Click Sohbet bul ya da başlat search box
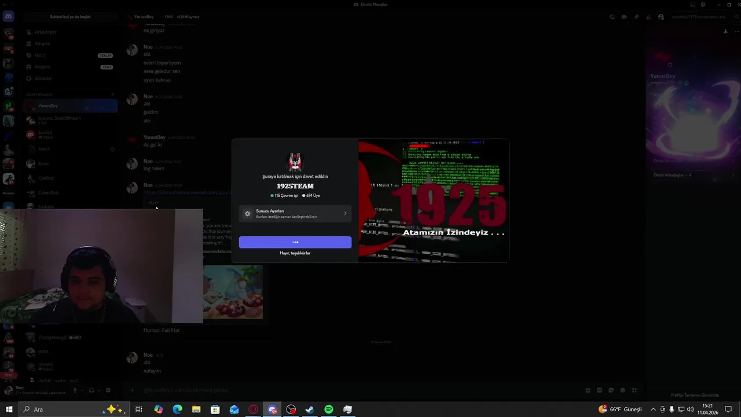Image resolution: width=741 pixels, height=417 pixels. click(x=70, y=17)
